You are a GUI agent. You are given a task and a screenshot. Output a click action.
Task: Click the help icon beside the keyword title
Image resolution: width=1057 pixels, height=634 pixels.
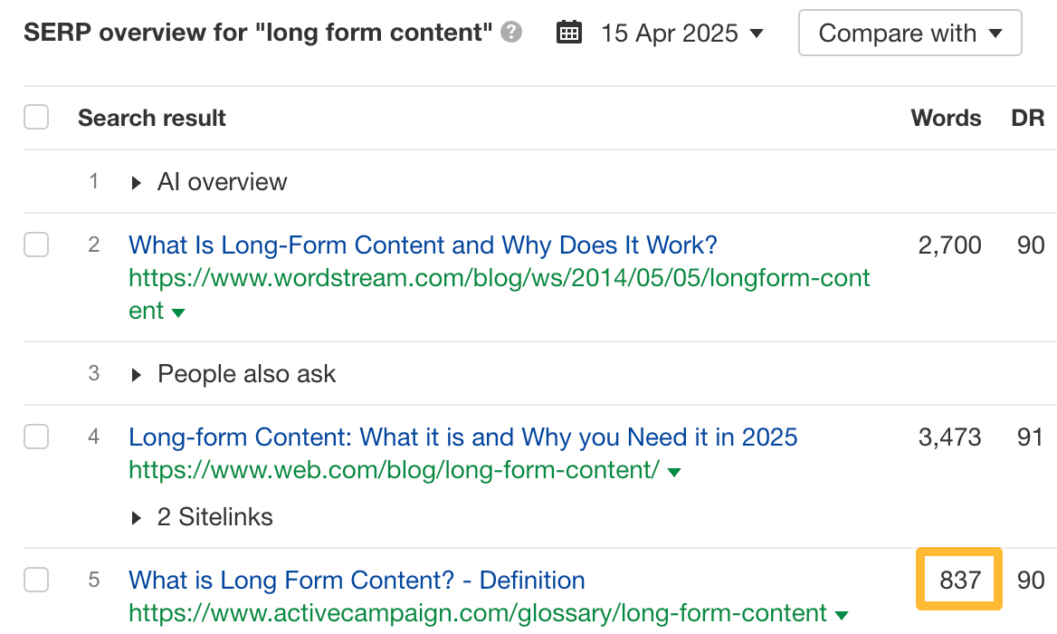[x=511, y=33]
